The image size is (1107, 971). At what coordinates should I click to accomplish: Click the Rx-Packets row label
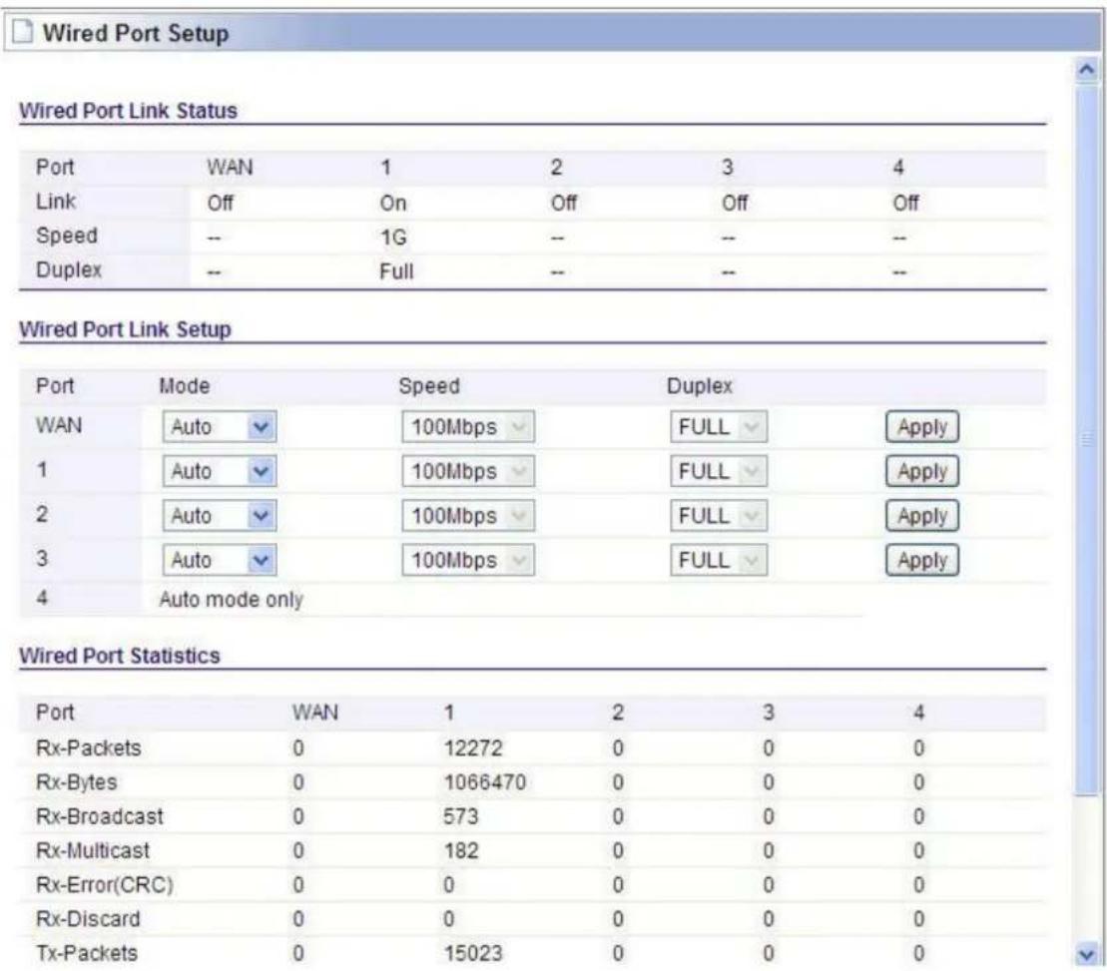pyautogui.click(x=88, y=748)
